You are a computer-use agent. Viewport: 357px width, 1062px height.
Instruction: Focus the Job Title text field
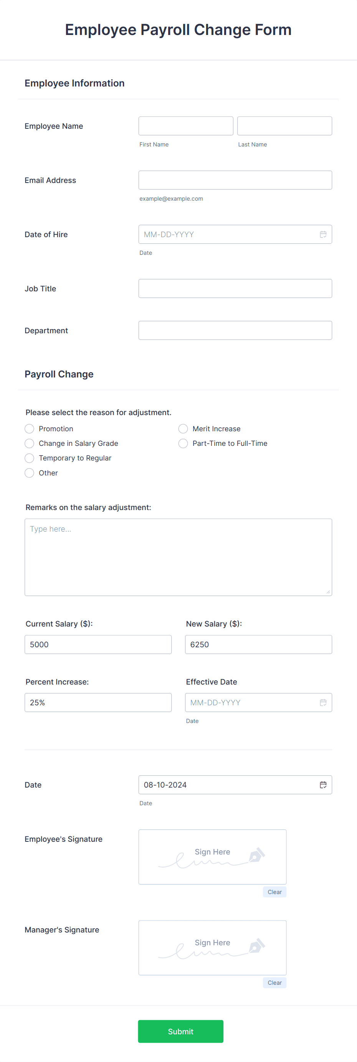pyautogui.click(x=235, y=289)
